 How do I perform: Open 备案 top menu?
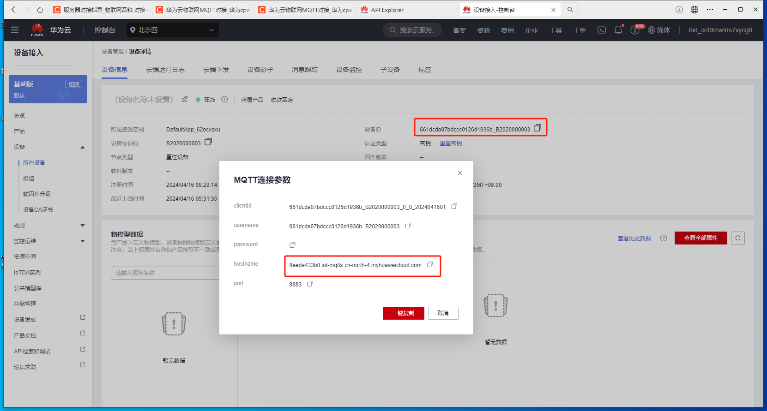pos(459,30)
